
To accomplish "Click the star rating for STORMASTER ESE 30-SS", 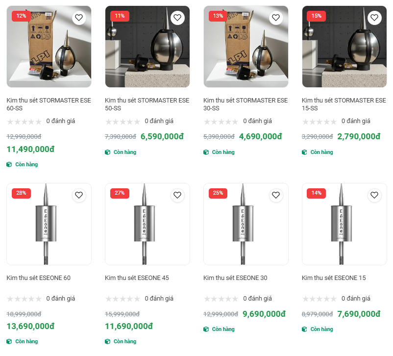I will pyautogui.click(x=221, y=122).
